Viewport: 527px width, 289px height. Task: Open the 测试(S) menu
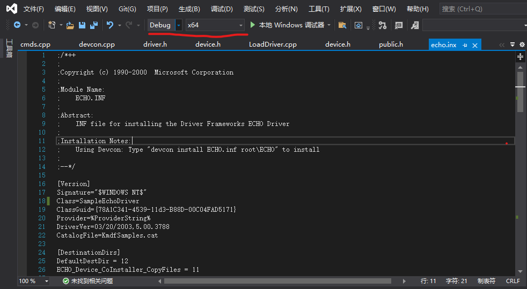254,9
